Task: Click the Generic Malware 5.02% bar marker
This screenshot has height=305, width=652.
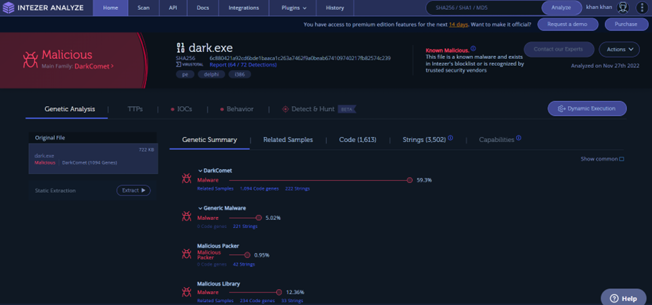Action: [x=259, y=218]
